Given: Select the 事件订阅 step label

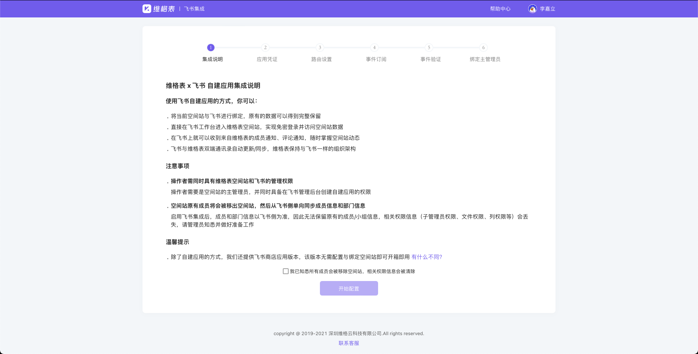Looking at the screenshot, I should click(376, 59).
